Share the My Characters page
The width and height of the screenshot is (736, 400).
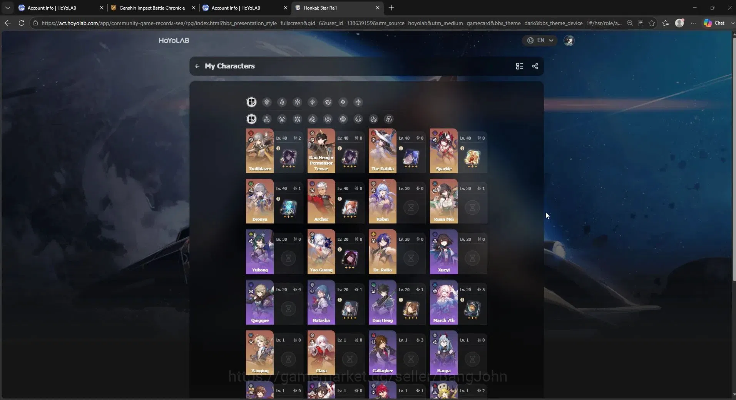coord(535,66)
